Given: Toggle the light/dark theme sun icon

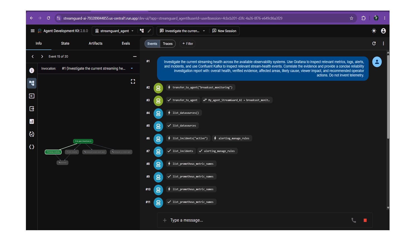Looking at the screenshot, I should pos(374,31).
